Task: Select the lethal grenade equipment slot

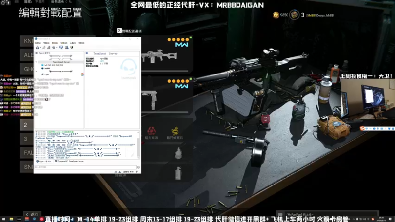Action: pos(178,153)
